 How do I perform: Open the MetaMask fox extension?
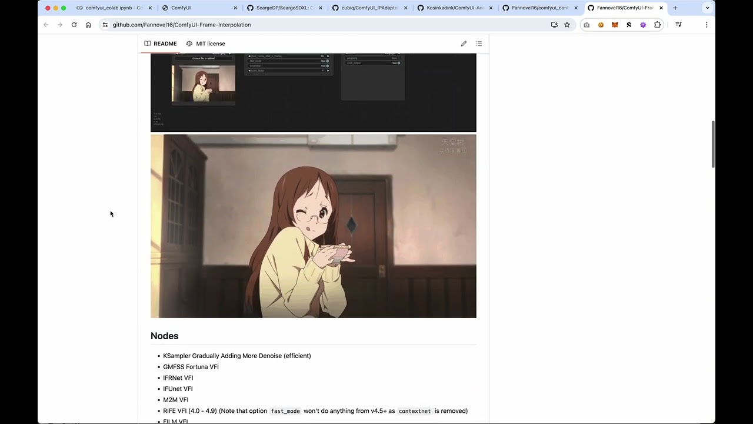[x=615, y=25]
